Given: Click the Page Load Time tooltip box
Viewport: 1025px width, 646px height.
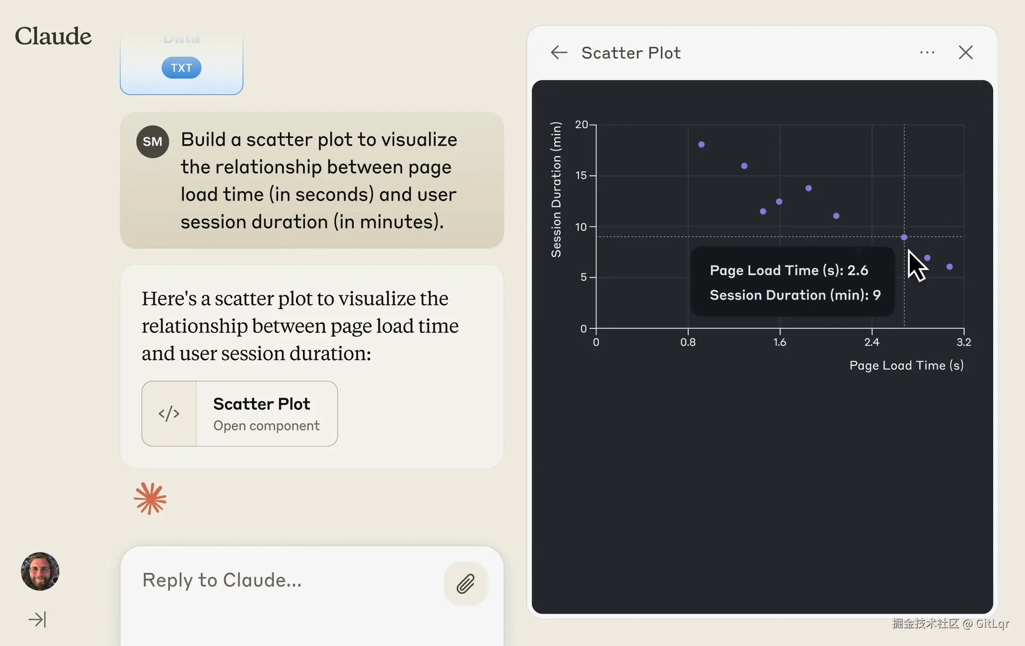Looking at the screenshot, I should (x=792, y=282).
